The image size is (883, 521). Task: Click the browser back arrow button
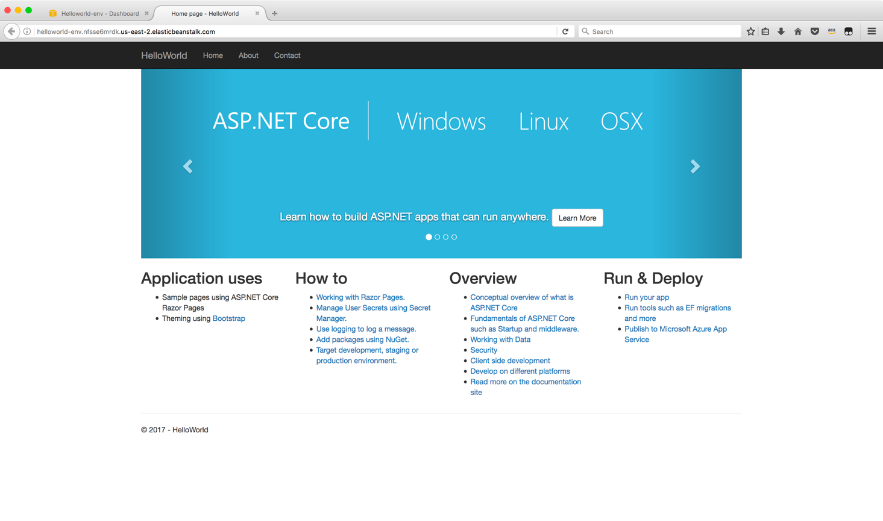(11, 31)
